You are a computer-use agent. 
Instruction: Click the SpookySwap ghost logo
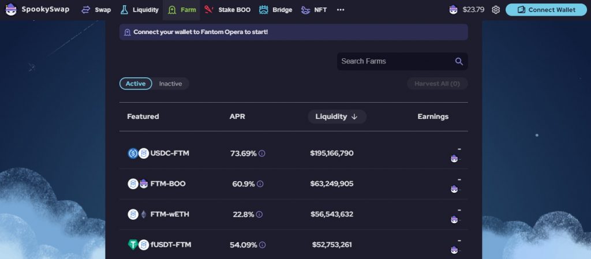point(12,10)
